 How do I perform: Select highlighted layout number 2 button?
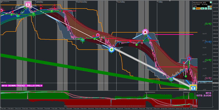(211, 7)
